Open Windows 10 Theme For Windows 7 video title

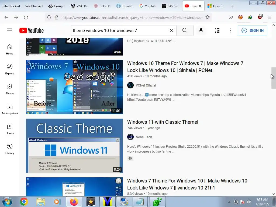185,67
